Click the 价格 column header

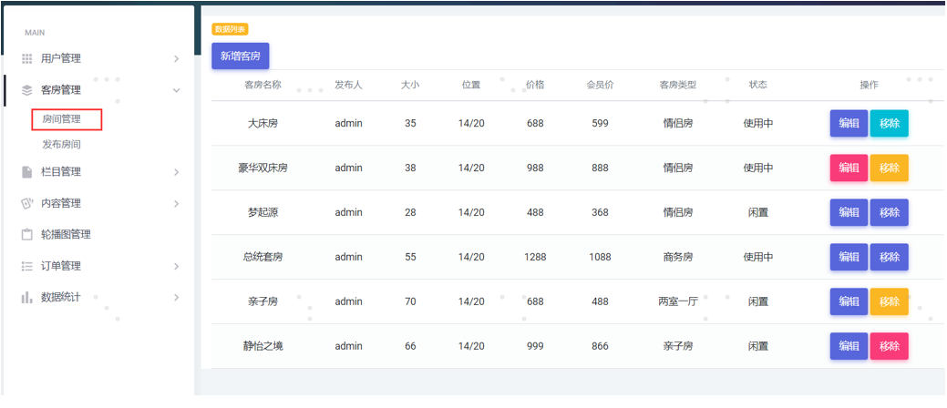pyautogui.click(x=535, y=85)
